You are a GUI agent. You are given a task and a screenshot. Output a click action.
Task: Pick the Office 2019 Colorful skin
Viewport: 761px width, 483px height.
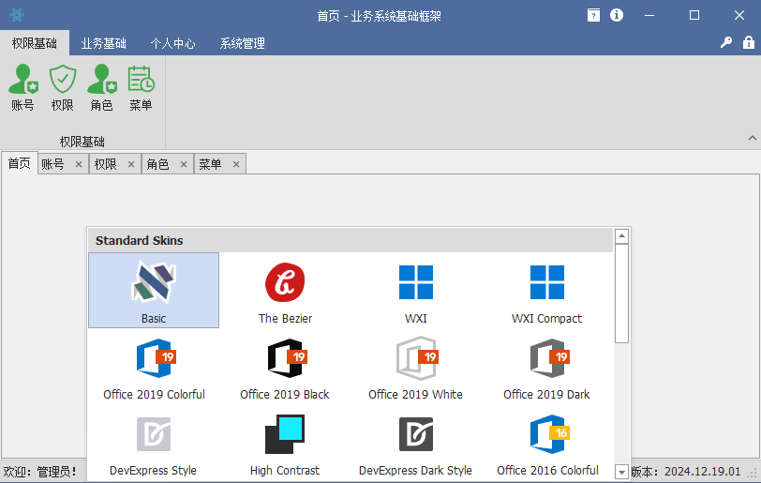[154, 367]
